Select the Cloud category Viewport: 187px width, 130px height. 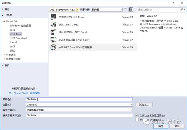pyautogui.click(x=13, y=42)
